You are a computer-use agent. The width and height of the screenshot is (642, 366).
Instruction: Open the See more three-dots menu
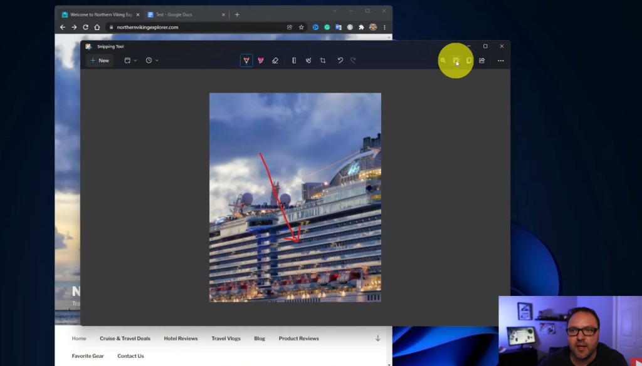coord(500,61)
